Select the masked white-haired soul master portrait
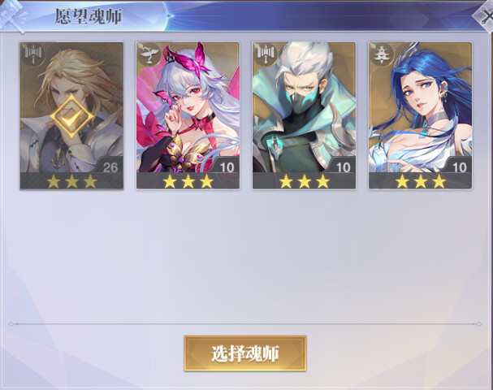Image resolution: width=493 pixels, height=390 pixels. click(304, 109)
